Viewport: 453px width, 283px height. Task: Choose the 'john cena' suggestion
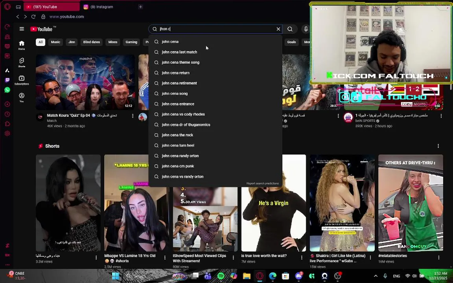[215, 42]
